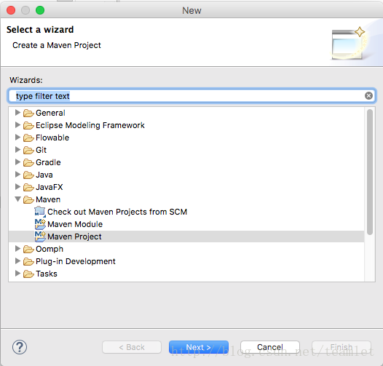Expand the Eclipse Modeling Framework category

(17, 125)
